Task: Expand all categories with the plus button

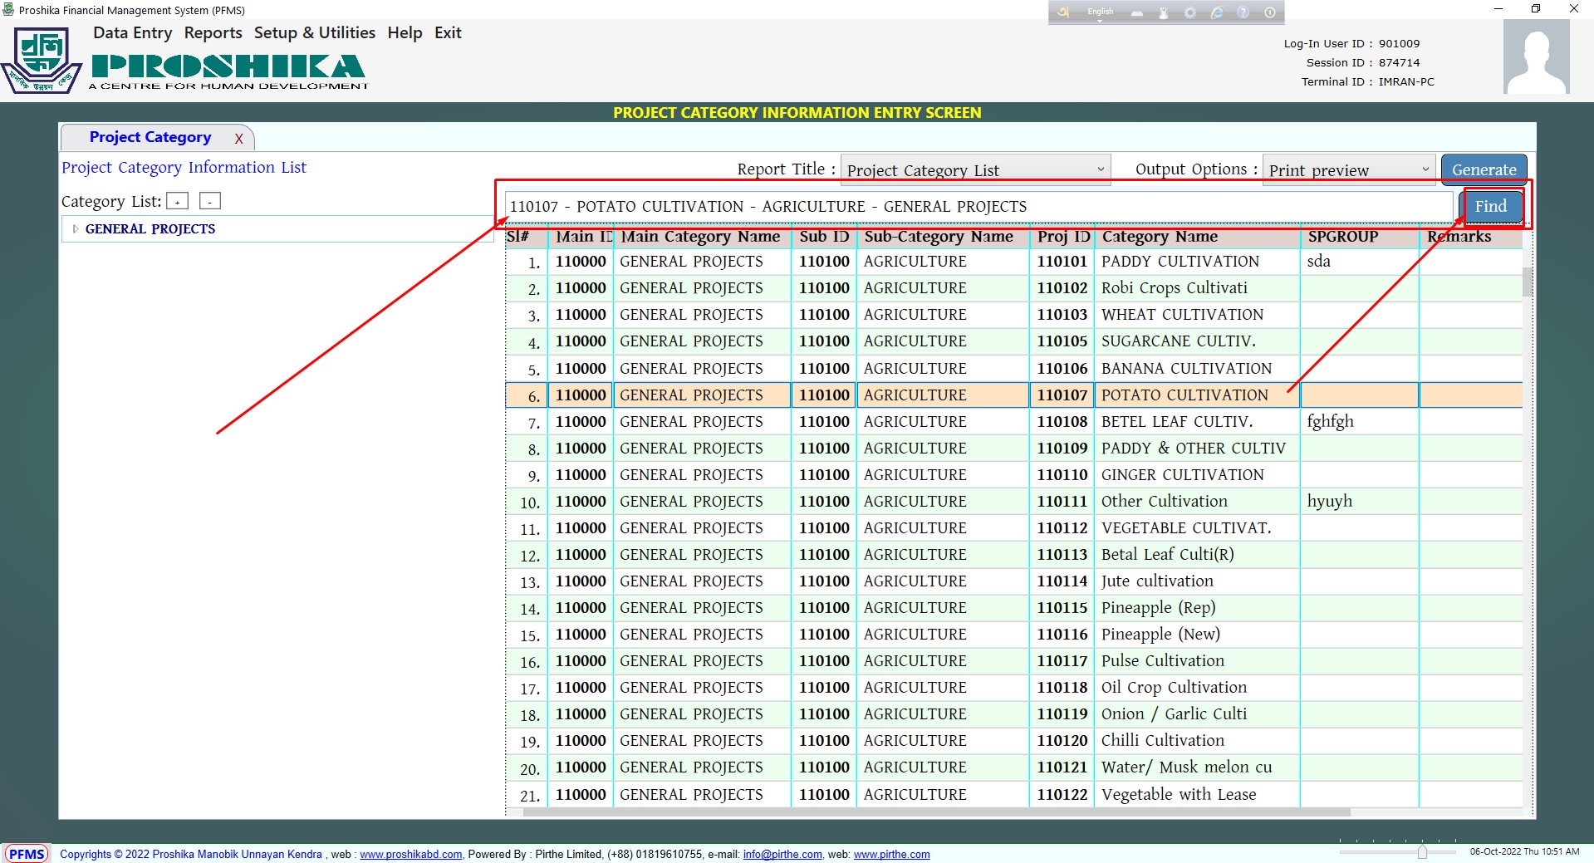Action: click(x=177, y=201)
